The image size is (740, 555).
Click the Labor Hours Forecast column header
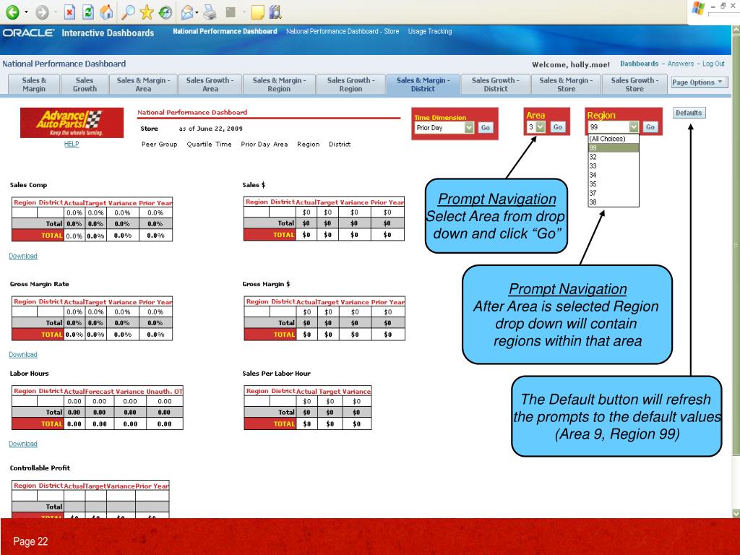click(100, 391)
